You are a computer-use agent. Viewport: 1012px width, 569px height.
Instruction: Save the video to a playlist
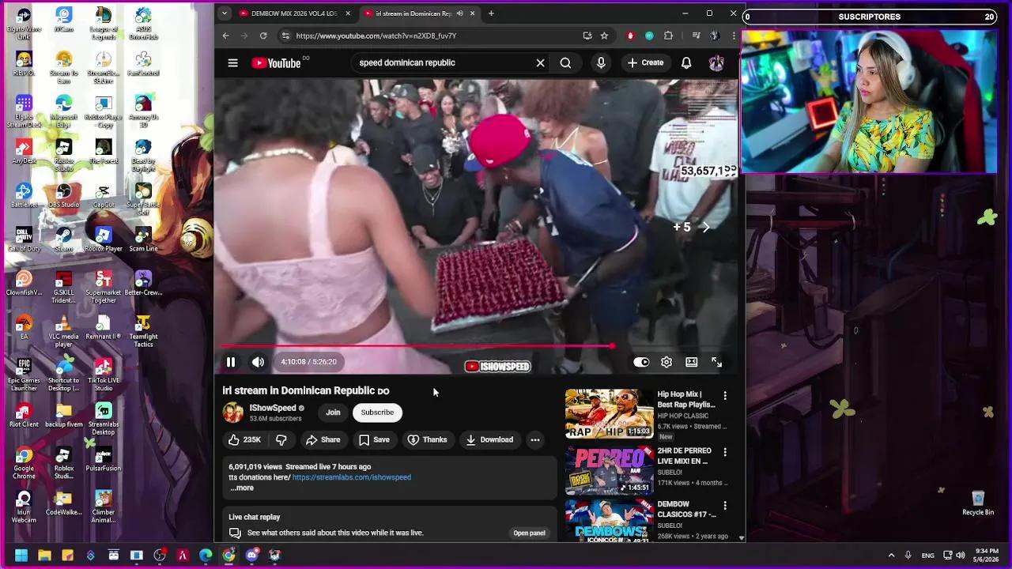pyautogui.click(x=374, y=439)
